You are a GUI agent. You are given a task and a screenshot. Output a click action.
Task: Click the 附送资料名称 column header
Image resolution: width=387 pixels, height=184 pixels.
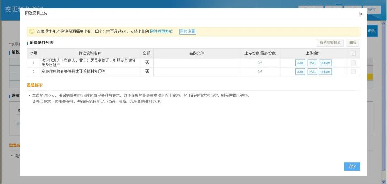pyautogui.click(x=90, y=53)
